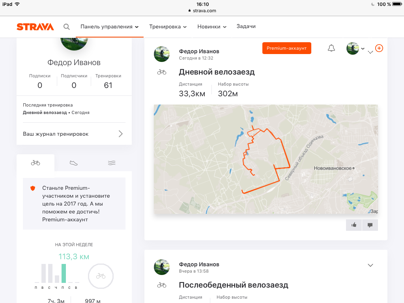The width and height of the screenshot is (404, 303).
Task: Click the highlighted green weekly bar
Action: 64,273
